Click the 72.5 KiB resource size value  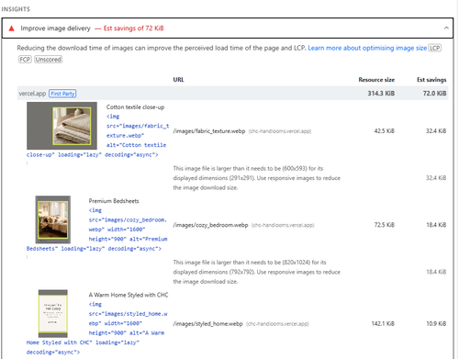click(385, 225)
